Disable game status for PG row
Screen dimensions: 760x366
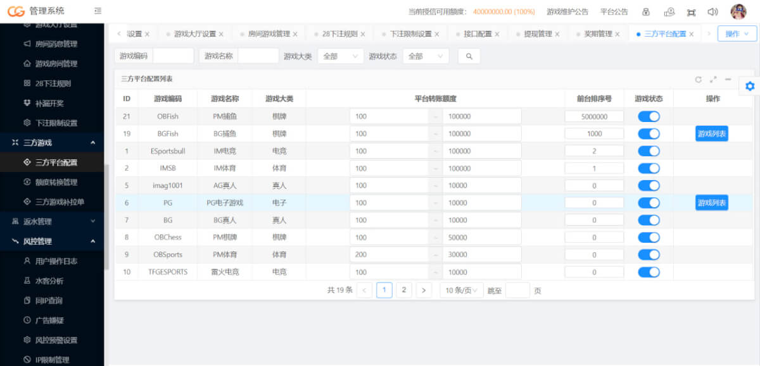tap(649, 203)
